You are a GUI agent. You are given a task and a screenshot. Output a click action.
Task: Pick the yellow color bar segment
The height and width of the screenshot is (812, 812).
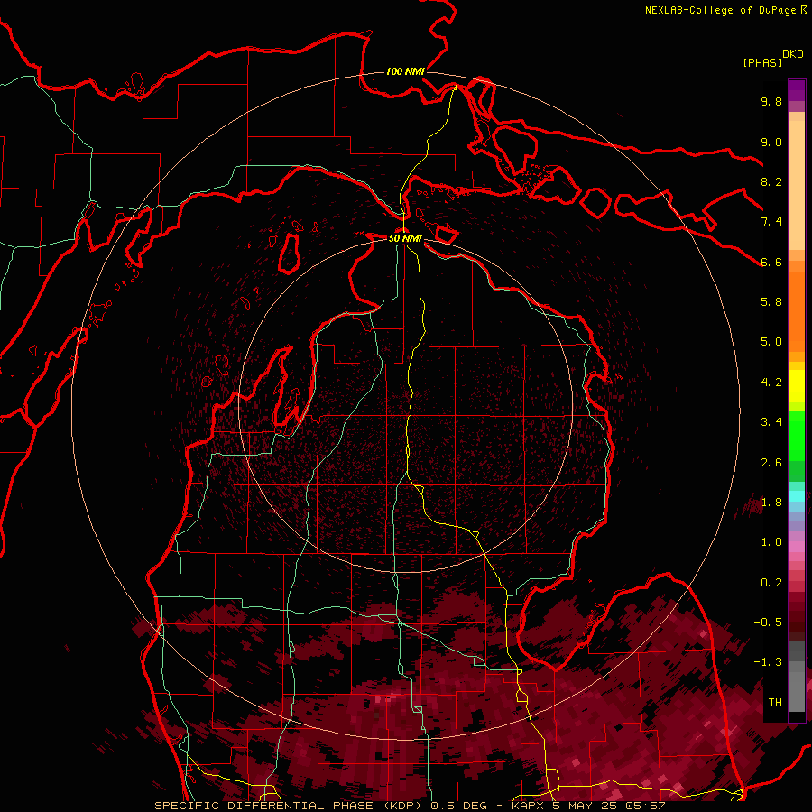coord(797,386)
